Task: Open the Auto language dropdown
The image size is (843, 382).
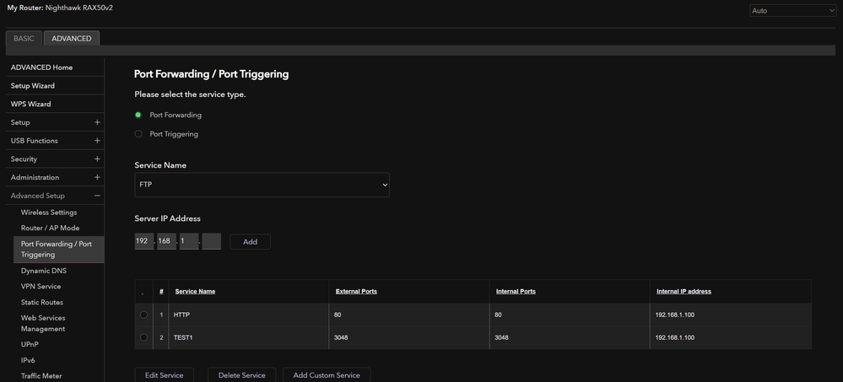Action: tap(792, 11)
